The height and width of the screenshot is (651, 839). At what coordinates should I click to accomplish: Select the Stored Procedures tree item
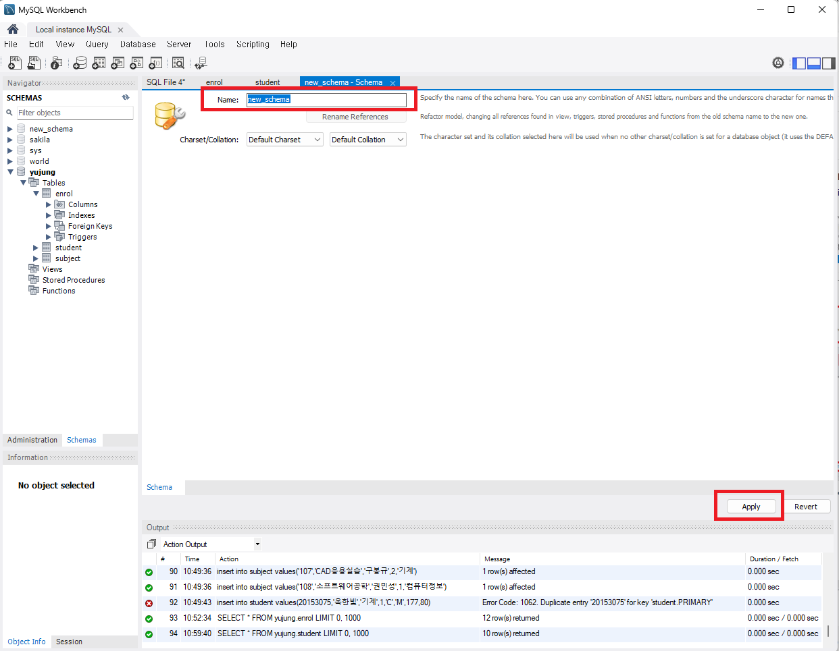click(x=74, y=280)
